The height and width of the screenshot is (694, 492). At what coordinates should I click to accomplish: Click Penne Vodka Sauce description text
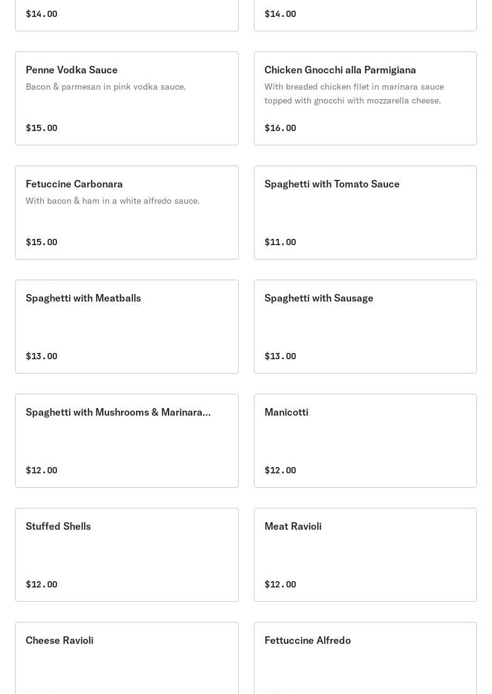(105, 87)
